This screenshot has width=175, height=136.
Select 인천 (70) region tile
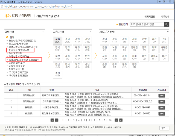click(87, 58)
